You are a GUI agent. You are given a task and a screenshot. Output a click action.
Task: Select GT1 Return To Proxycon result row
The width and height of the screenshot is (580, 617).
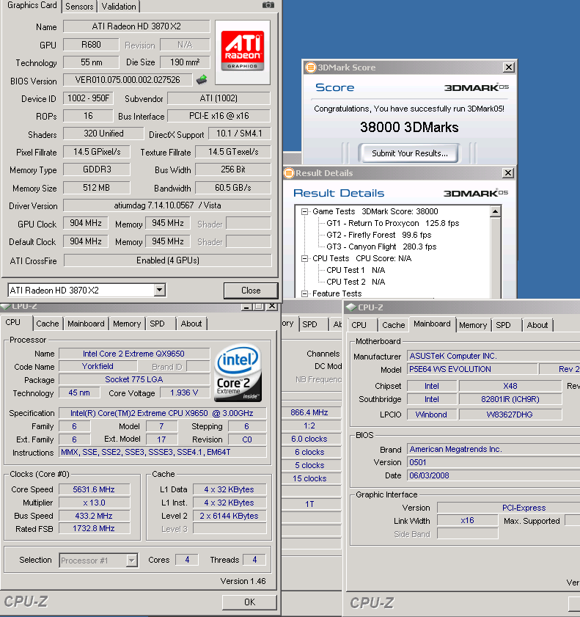[x=392, y=223]
